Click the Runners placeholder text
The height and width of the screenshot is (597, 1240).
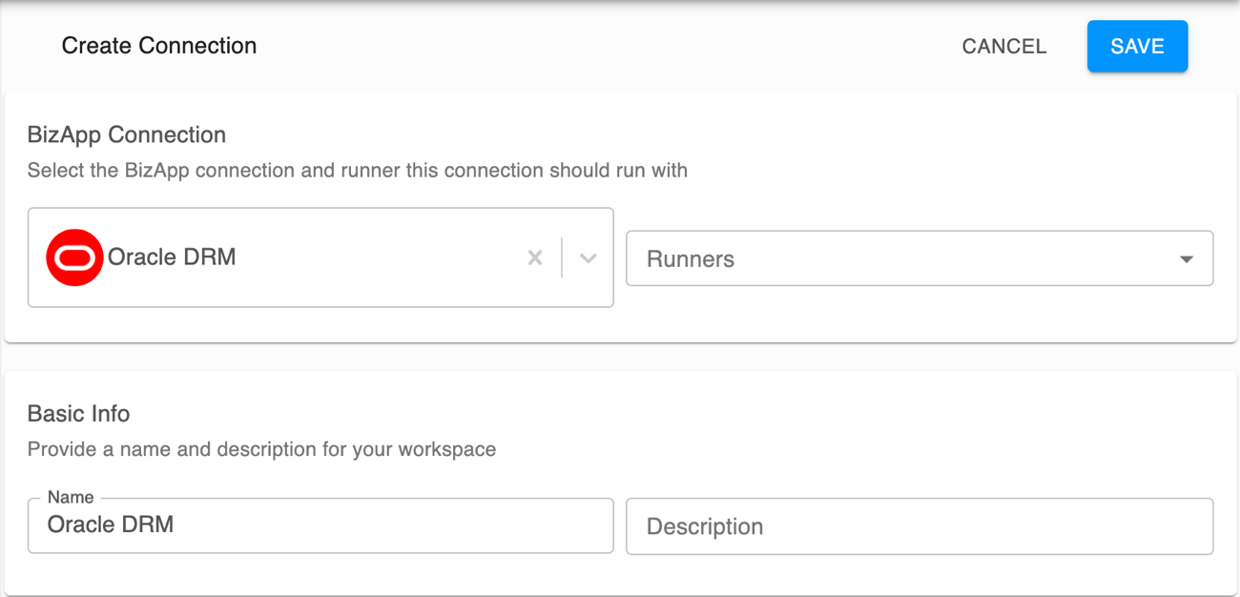pos(690,257)
